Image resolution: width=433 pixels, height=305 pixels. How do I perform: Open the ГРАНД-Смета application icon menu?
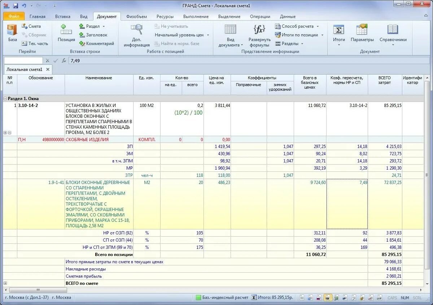coord(6,6)
